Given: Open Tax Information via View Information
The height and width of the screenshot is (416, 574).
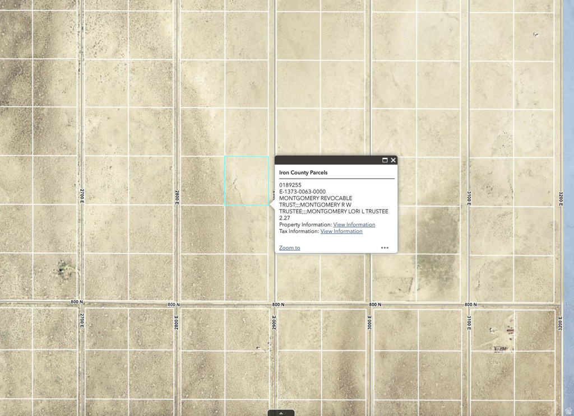Looking at the screenshot, I should [341, 231].
